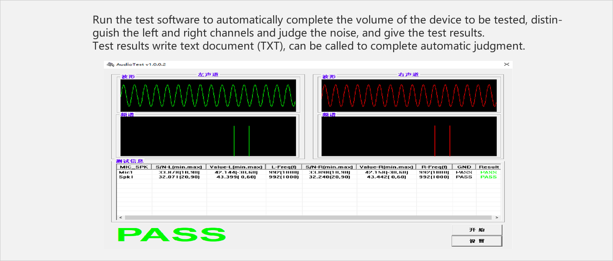Click the Value-L(min.max) column header
Screen dimensions: 613x261
click(236, 167)
